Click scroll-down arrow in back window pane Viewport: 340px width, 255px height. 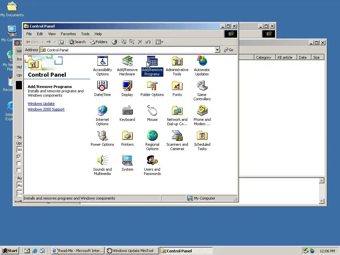coord(321,201)
